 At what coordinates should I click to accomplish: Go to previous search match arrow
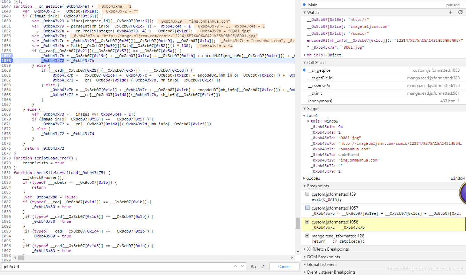click(x=236, y=266)
